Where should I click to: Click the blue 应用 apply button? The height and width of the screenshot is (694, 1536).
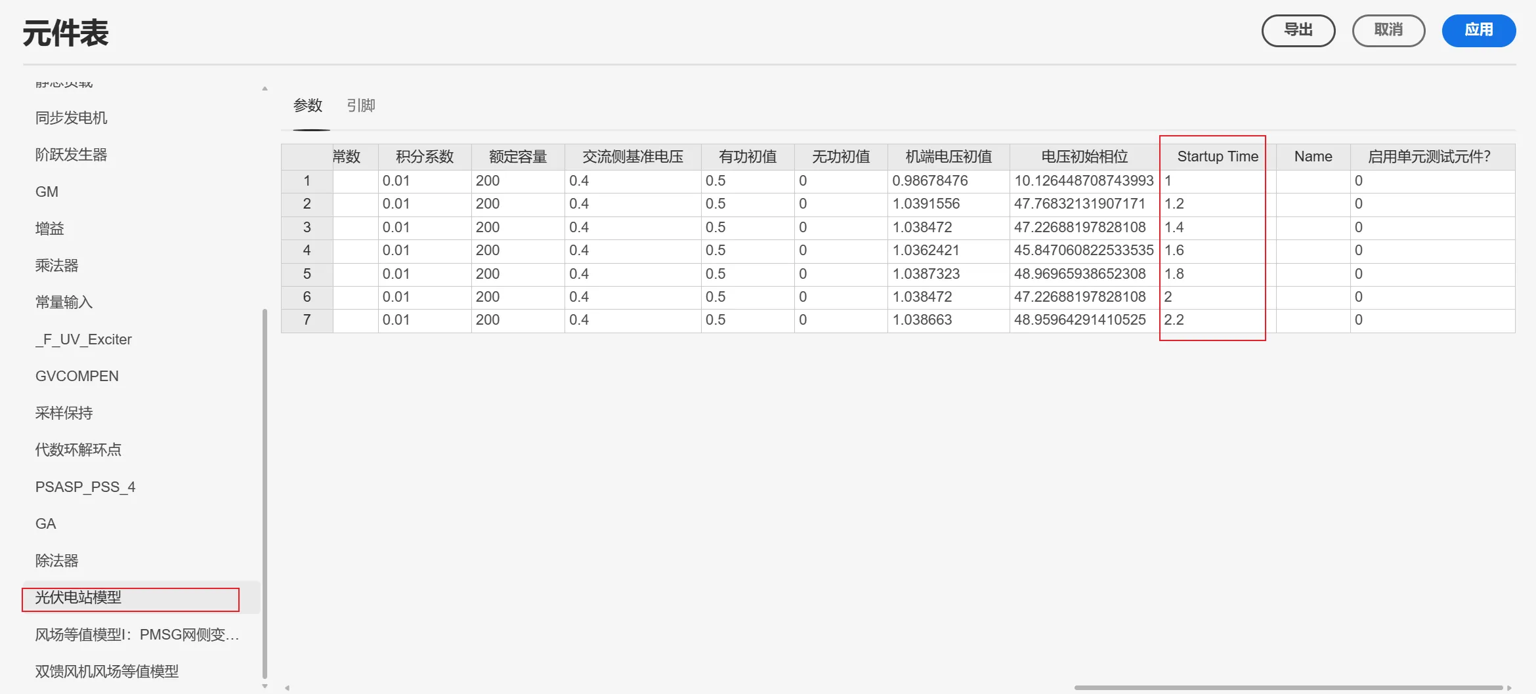[x=1478, y=30]
